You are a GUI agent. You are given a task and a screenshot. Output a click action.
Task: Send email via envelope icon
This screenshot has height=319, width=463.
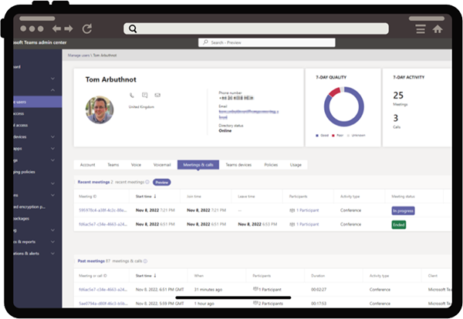click(157, 95)
